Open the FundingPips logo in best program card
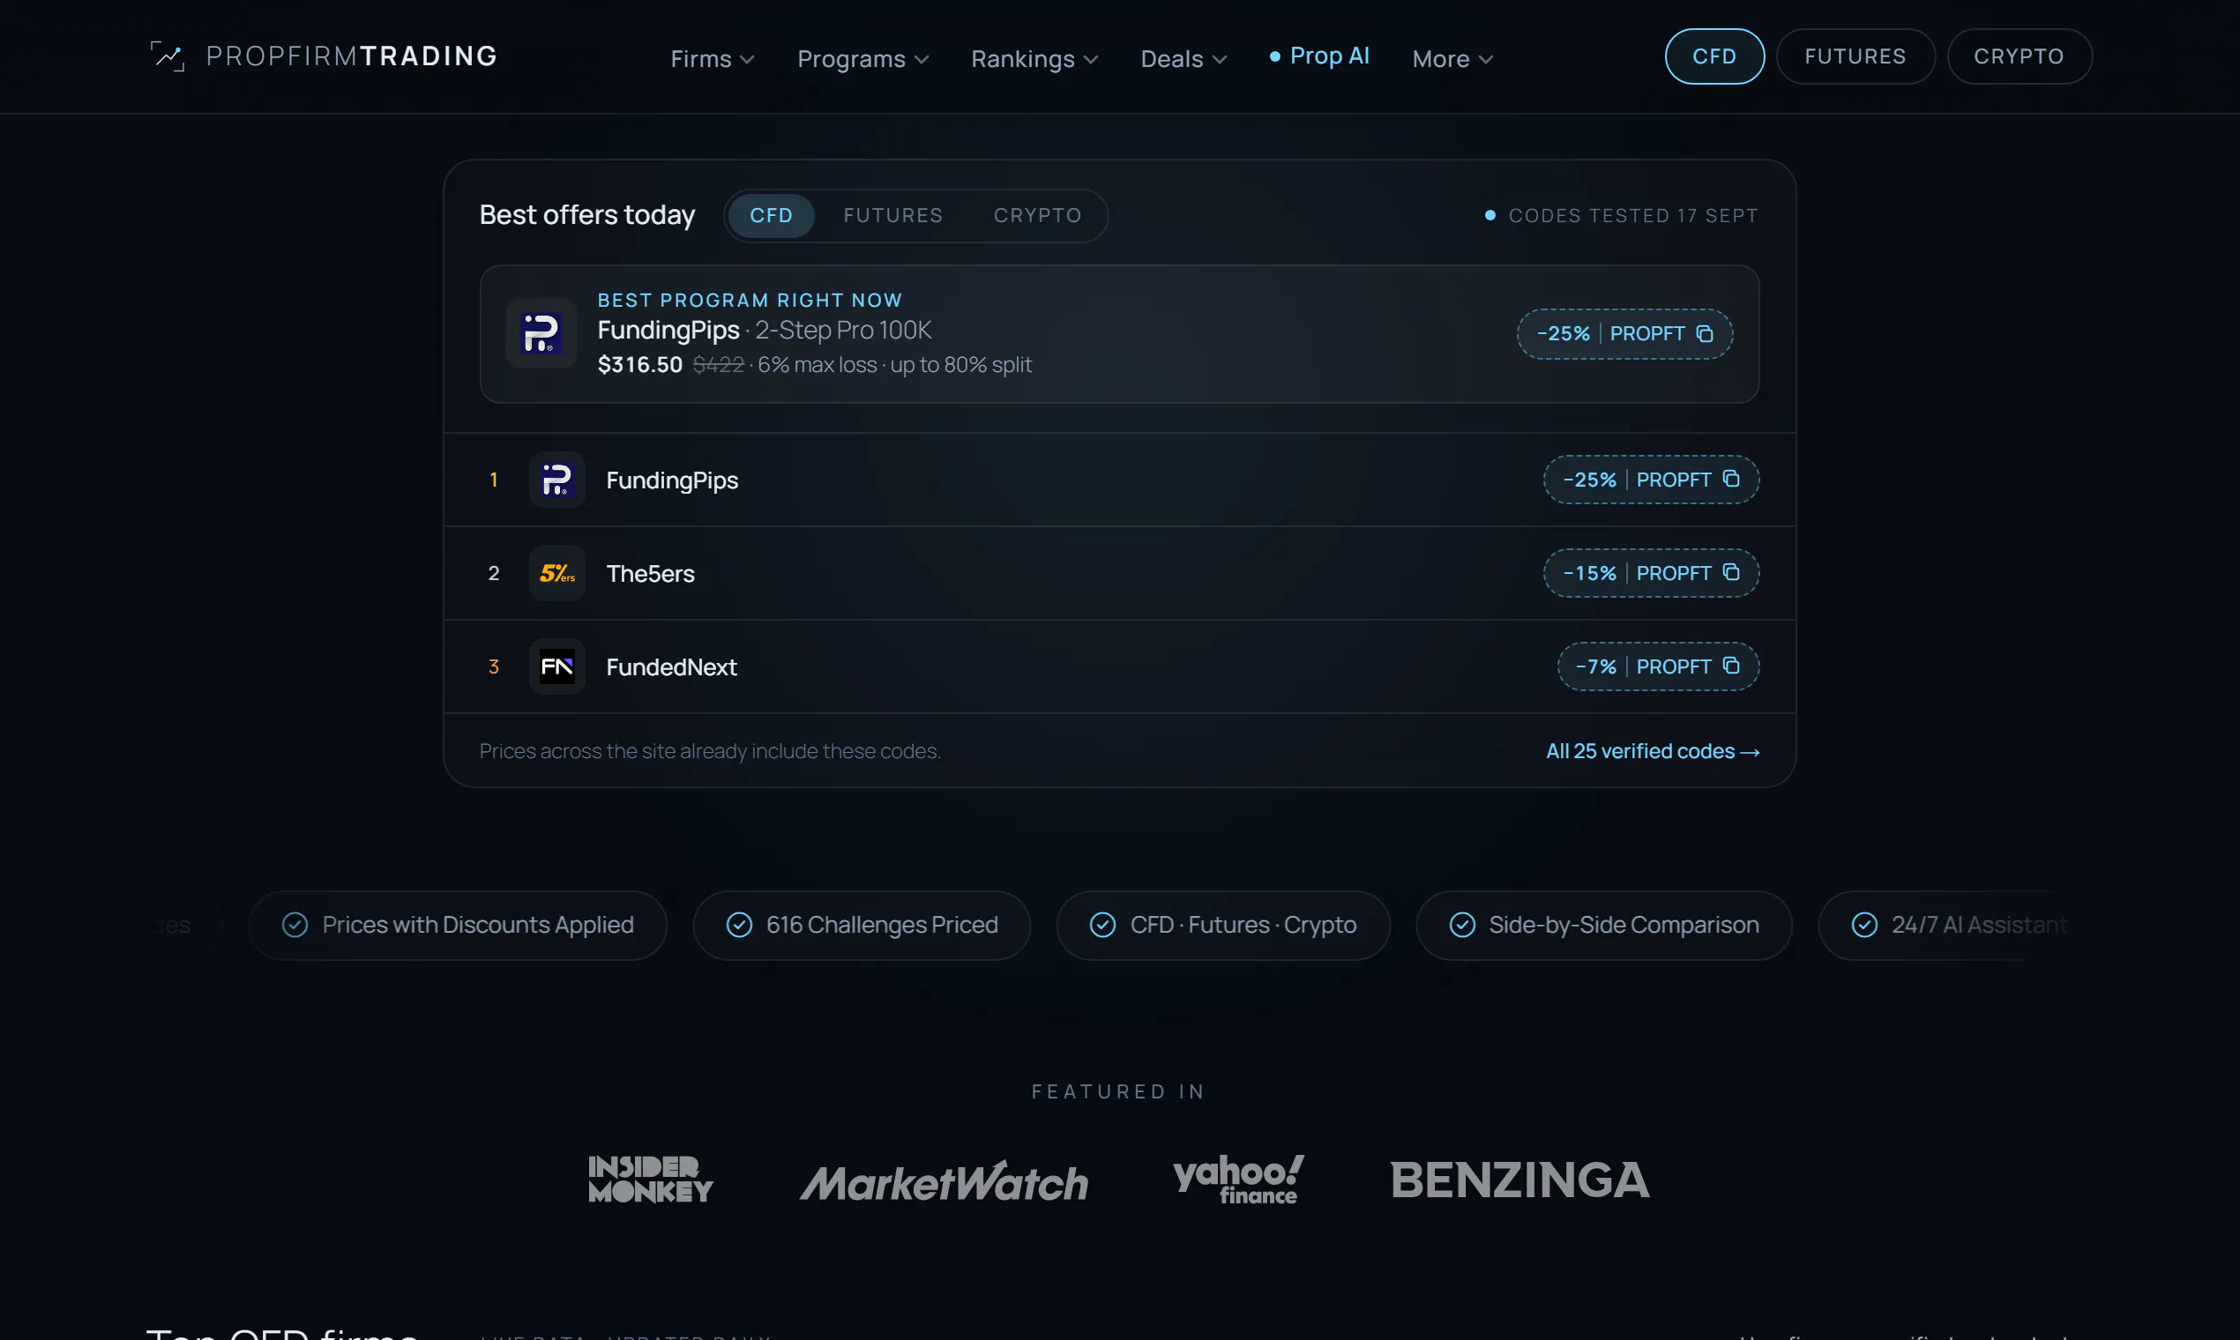Image resolution: width=2240 pixels, height=1340 pixels. 541,333
